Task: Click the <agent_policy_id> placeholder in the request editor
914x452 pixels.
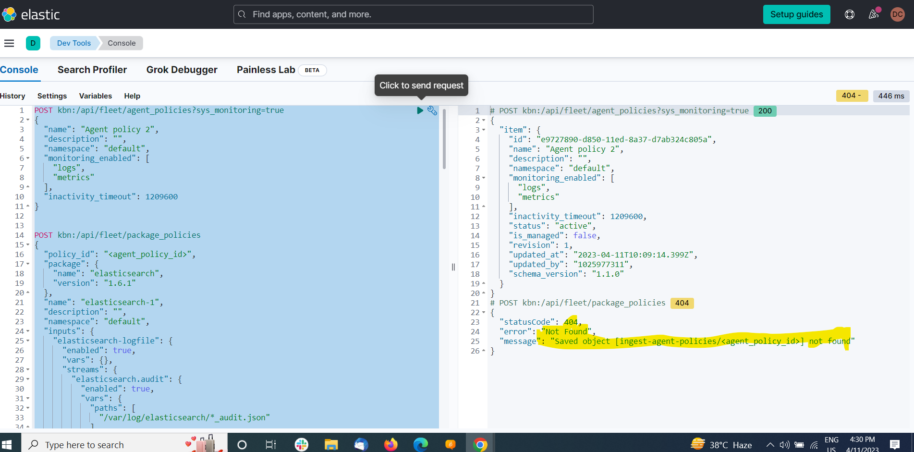Action: tap(148, 255)
